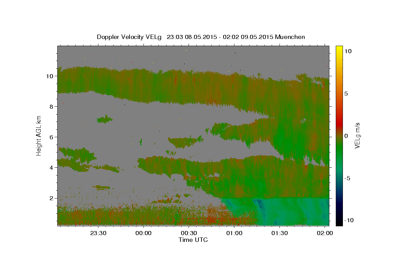Click the "23:30" time tick label
The image size is (407, 271).
[98, 233]
